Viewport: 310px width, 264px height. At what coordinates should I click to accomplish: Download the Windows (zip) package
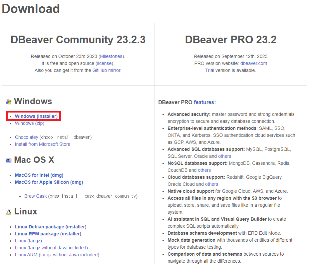[x=30, y=123]
